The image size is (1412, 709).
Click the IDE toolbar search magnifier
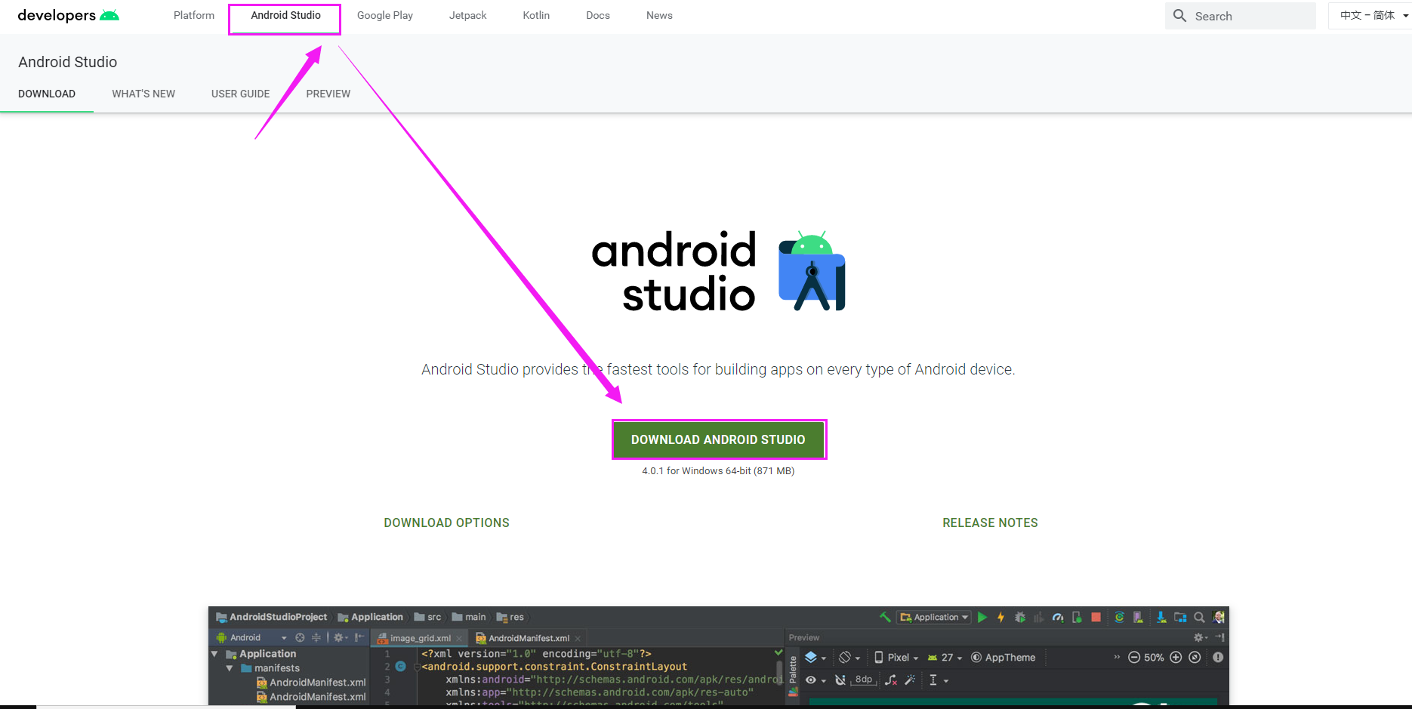tap(1199, 617)
